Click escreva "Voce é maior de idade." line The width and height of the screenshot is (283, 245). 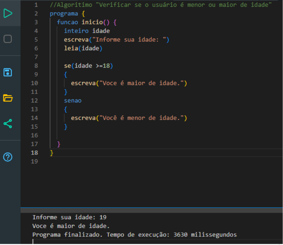129,83
